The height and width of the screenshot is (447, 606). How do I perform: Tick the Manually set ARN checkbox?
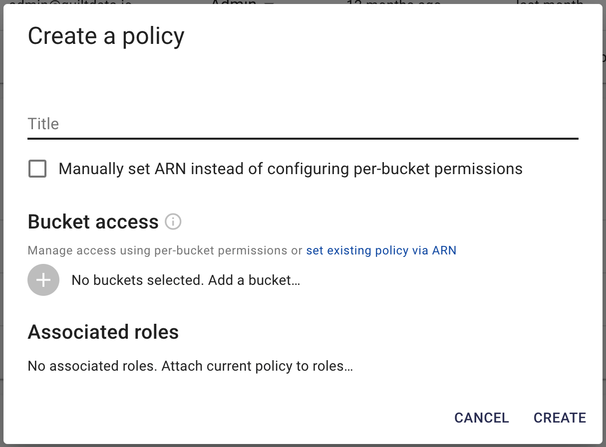tap(37, 169)
